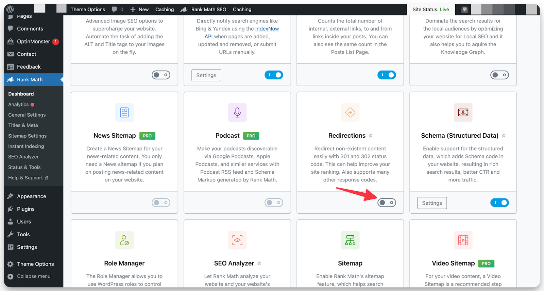Click the PRO badge on Podcast
The height and width of the screenshot is (291, 544).
tap(251, 136)
